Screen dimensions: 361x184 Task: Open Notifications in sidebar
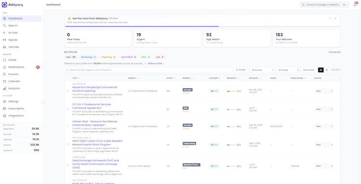(21, 67)
